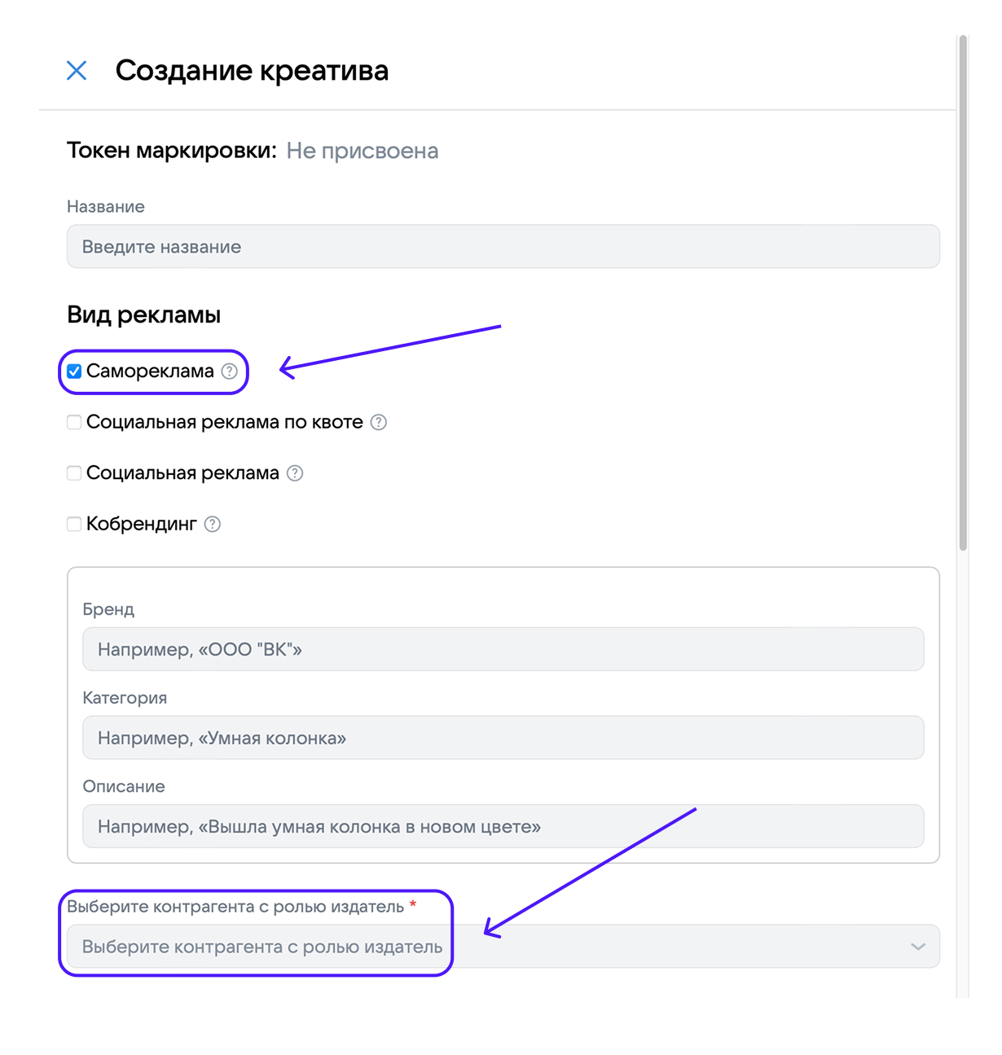The width and height of the screenshot is (1002, 1055).
Task: Click the Создание креатива title
Action: click(x=252, y=71)
